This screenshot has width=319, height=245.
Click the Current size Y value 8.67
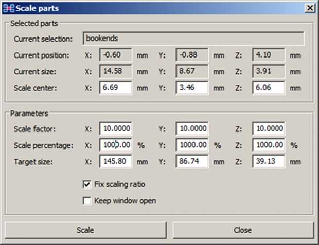[x=192, y=71]
